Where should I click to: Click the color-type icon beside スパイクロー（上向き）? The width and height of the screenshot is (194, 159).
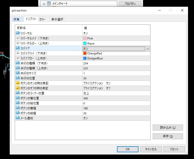point(18,58)
